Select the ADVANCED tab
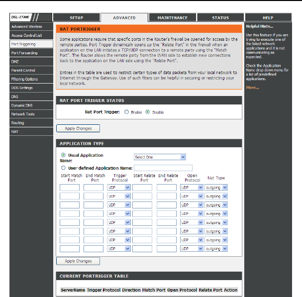 coord(124,17)
